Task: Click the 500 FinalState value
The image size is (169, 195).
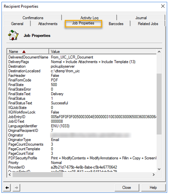Action: [x=54, y=85]
